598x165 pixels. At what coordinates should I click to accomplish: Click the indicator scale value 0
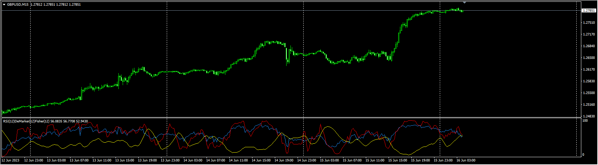click(x=583, y=155)
